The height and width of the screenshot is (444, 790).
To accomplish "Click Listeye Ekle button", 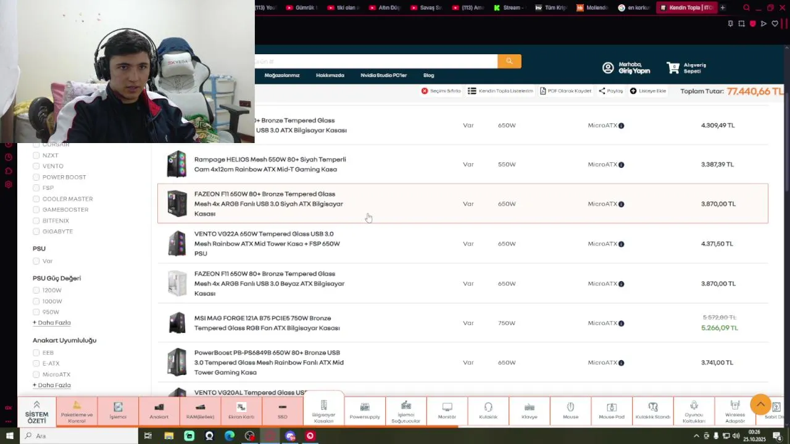I will (648, 91).
